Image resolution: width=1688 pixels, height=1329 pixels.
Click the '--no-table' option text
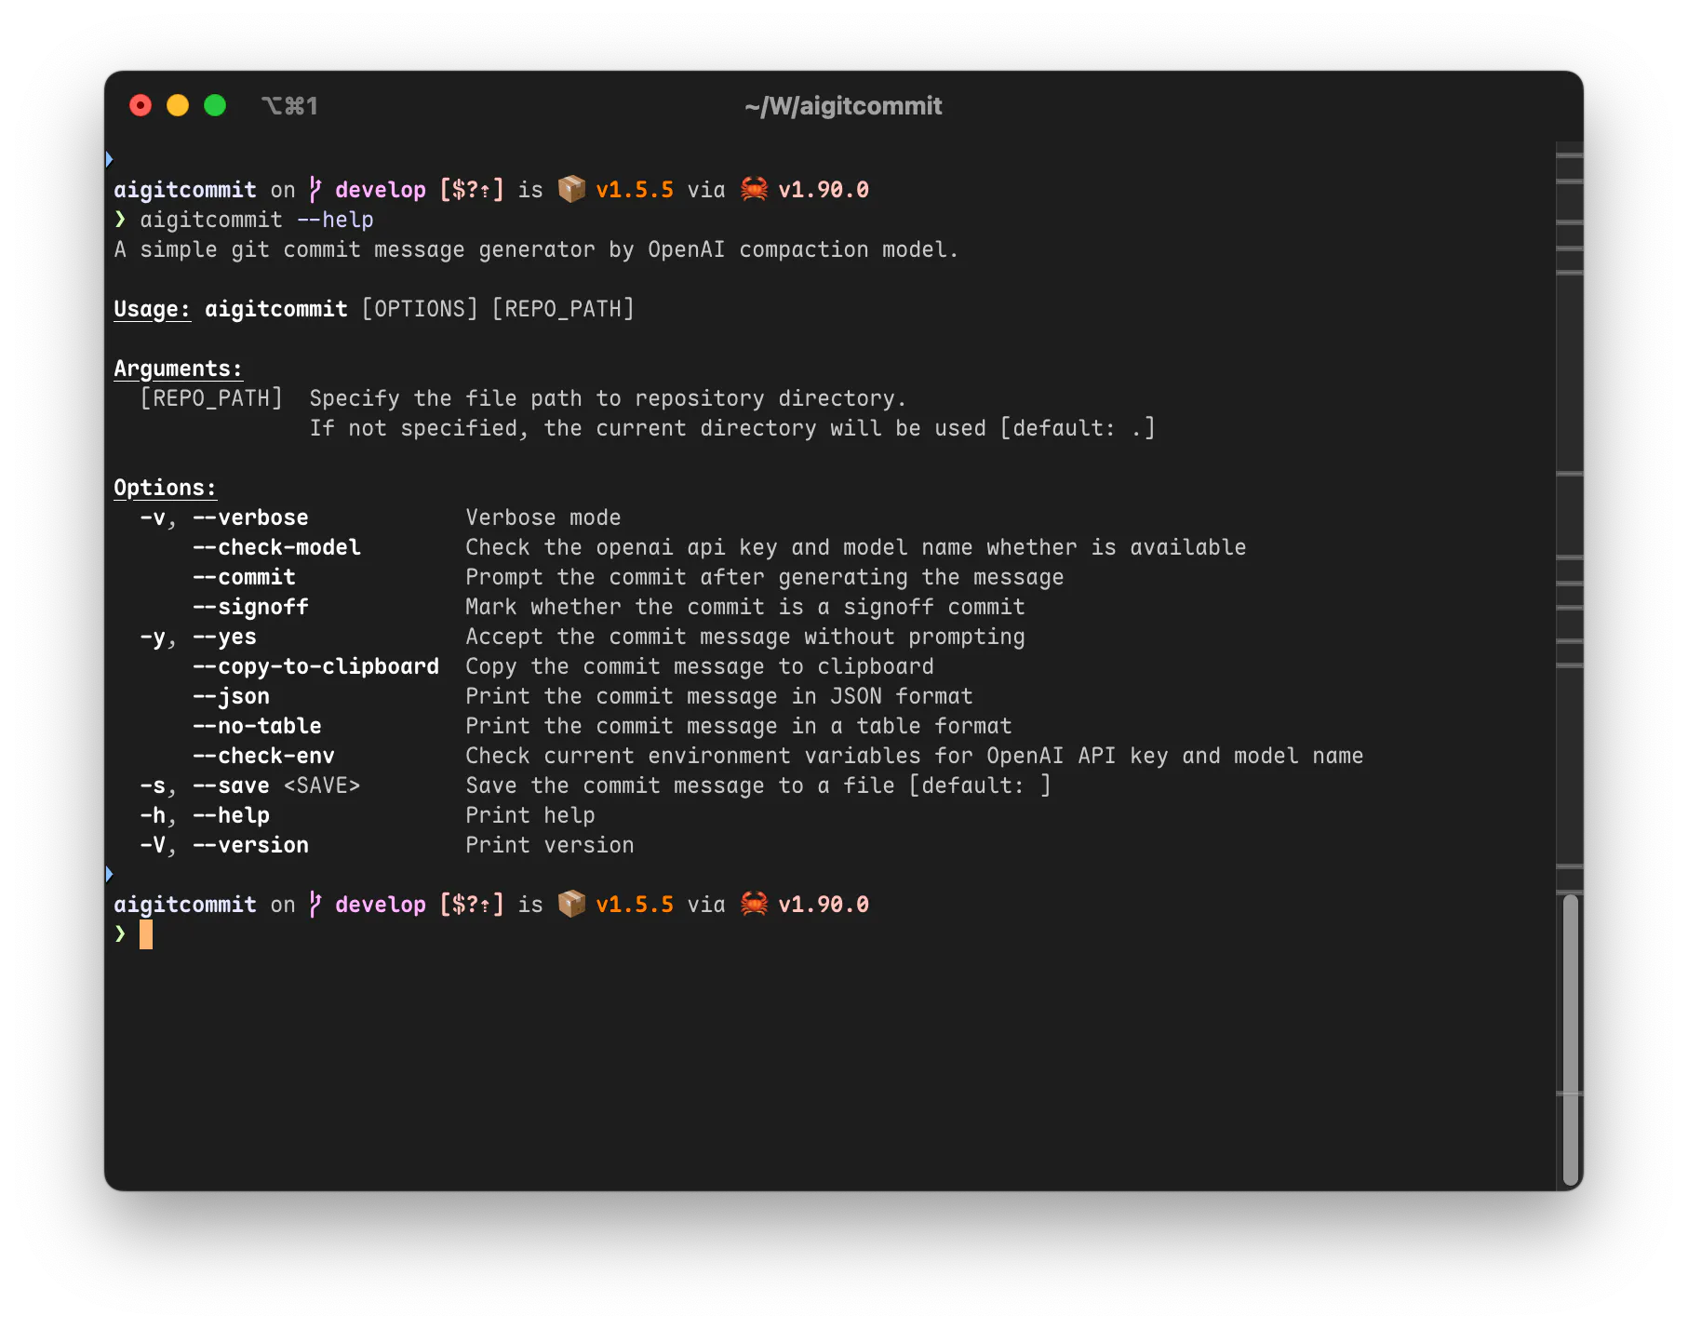point(257,726)
